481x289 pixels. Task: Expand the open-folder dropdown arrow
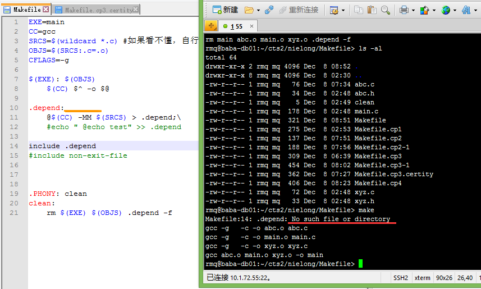[x=258, y=11]
